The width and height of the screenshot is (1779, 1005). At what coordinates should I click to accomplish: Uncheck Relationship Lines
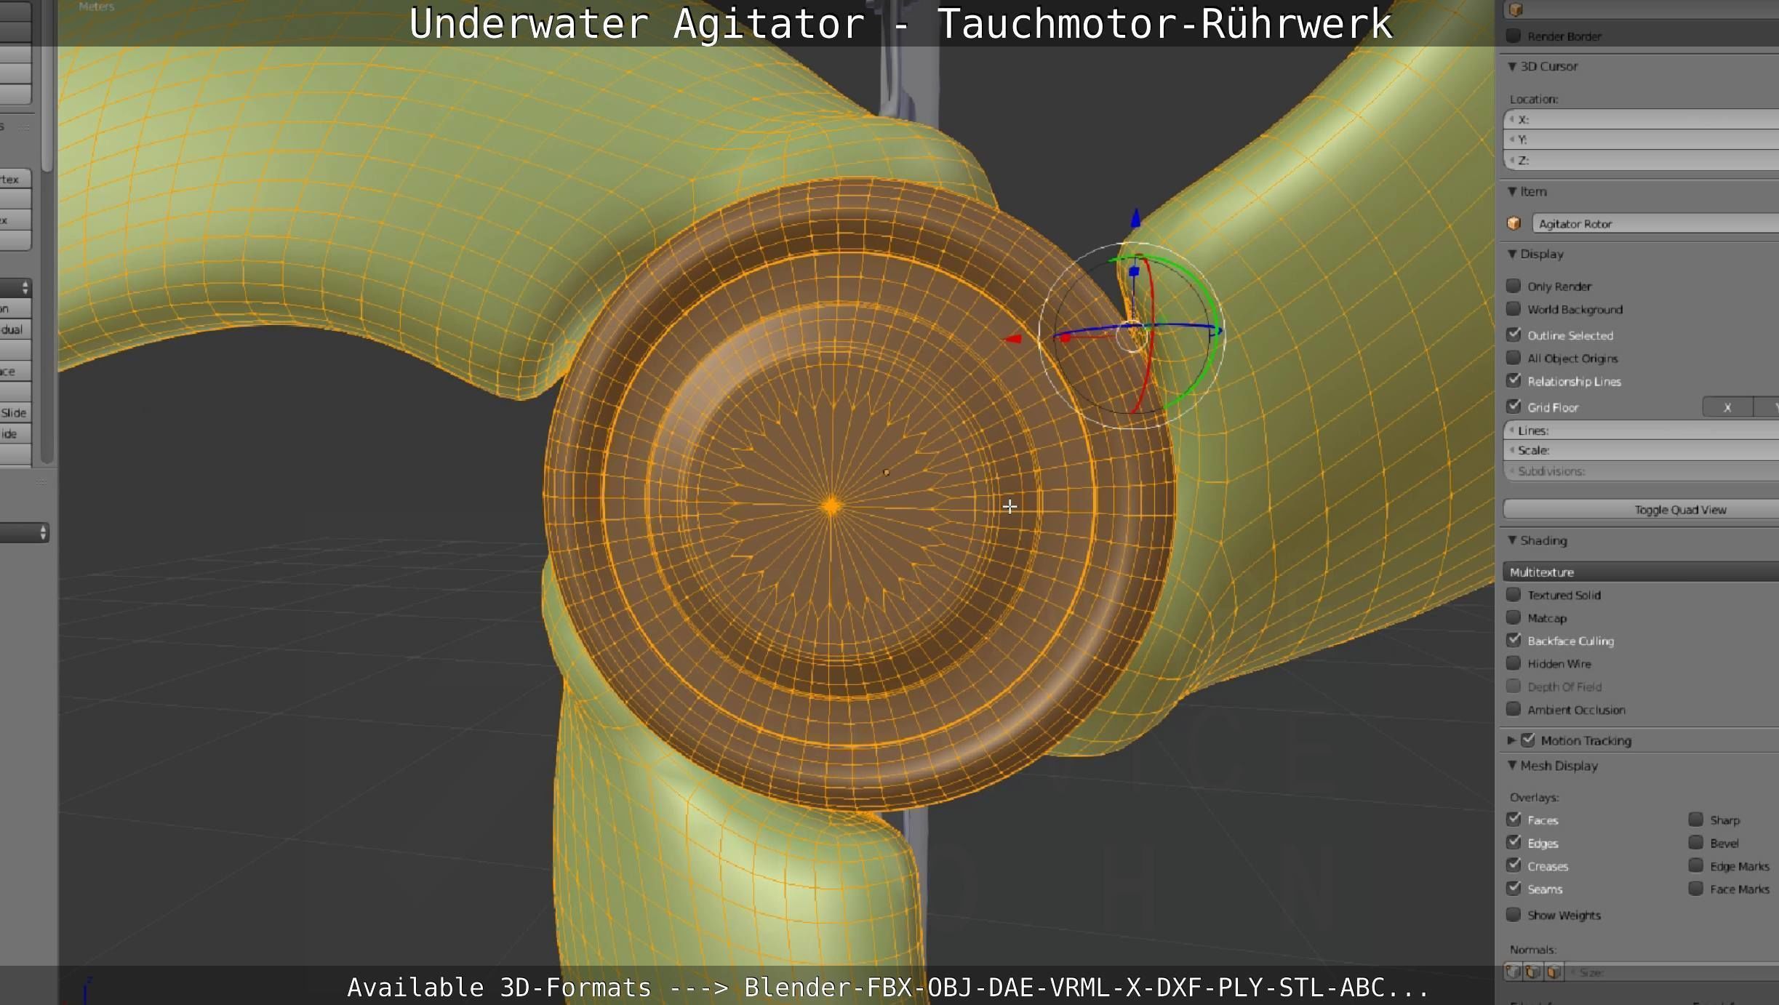point(1514,380)
